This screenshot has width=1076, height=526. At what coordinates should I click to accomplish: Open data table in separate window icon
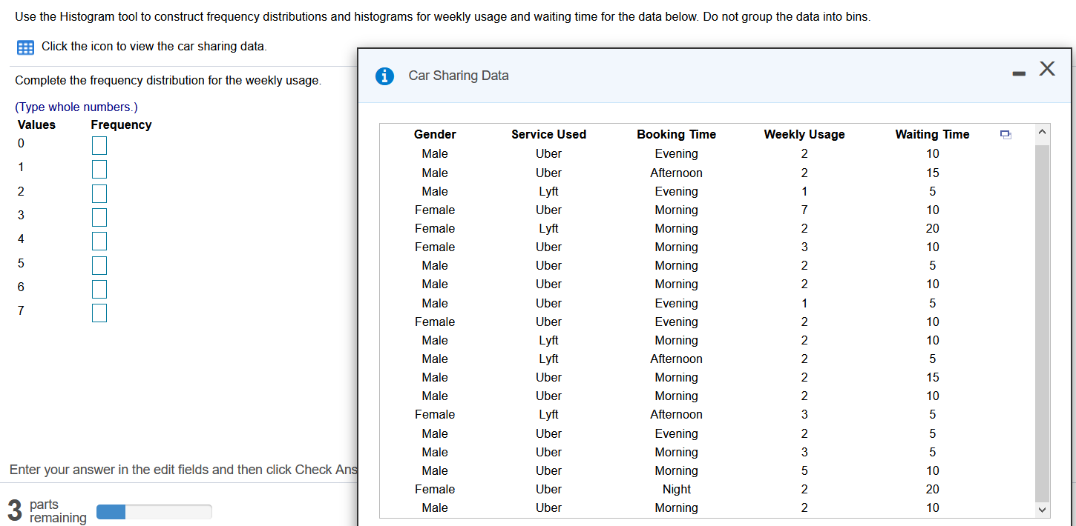(1006, 135)
